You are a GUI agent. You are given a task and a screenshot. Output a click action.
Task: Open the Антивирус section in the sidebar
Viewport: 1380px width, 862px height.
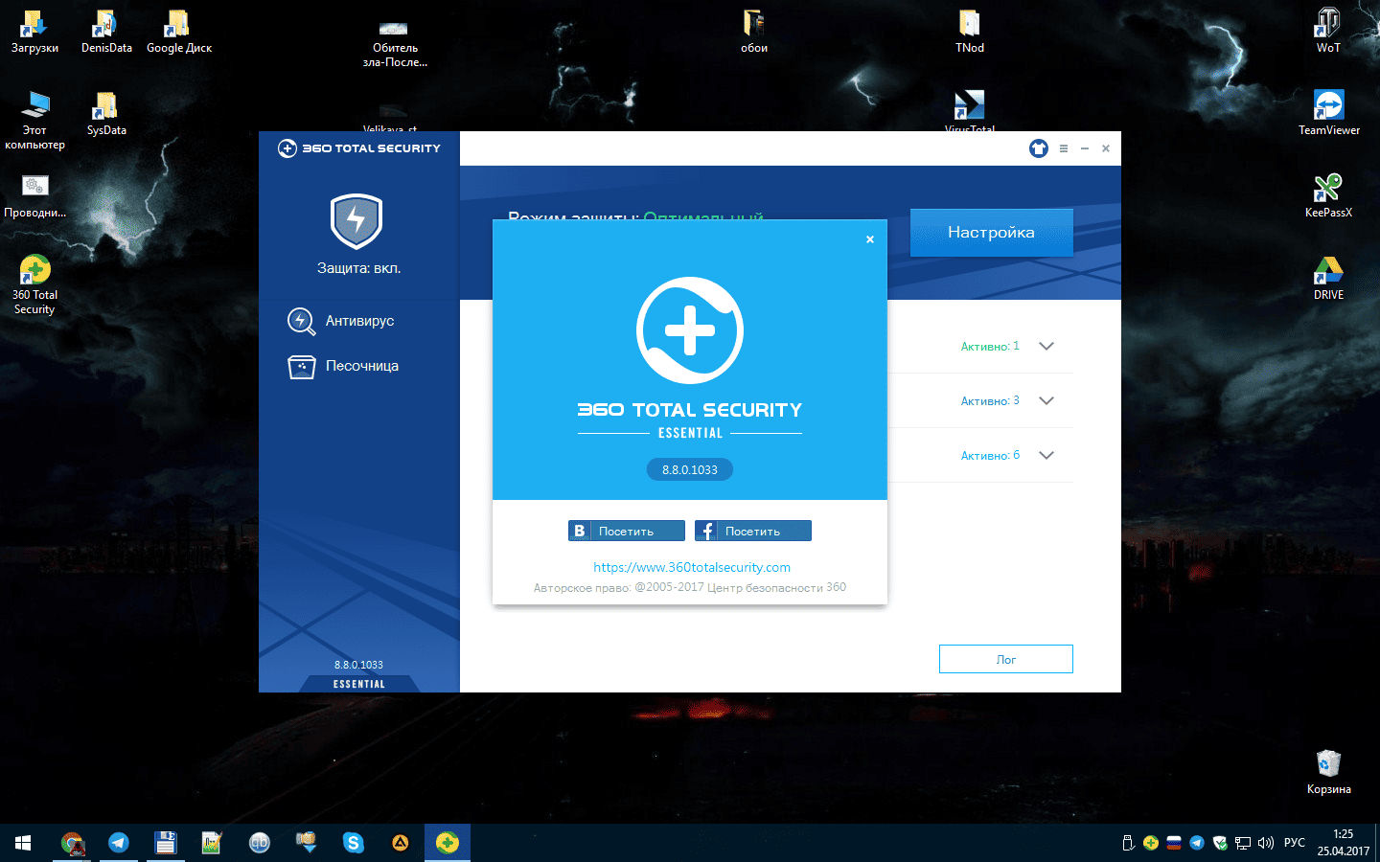tap(359, 321)
